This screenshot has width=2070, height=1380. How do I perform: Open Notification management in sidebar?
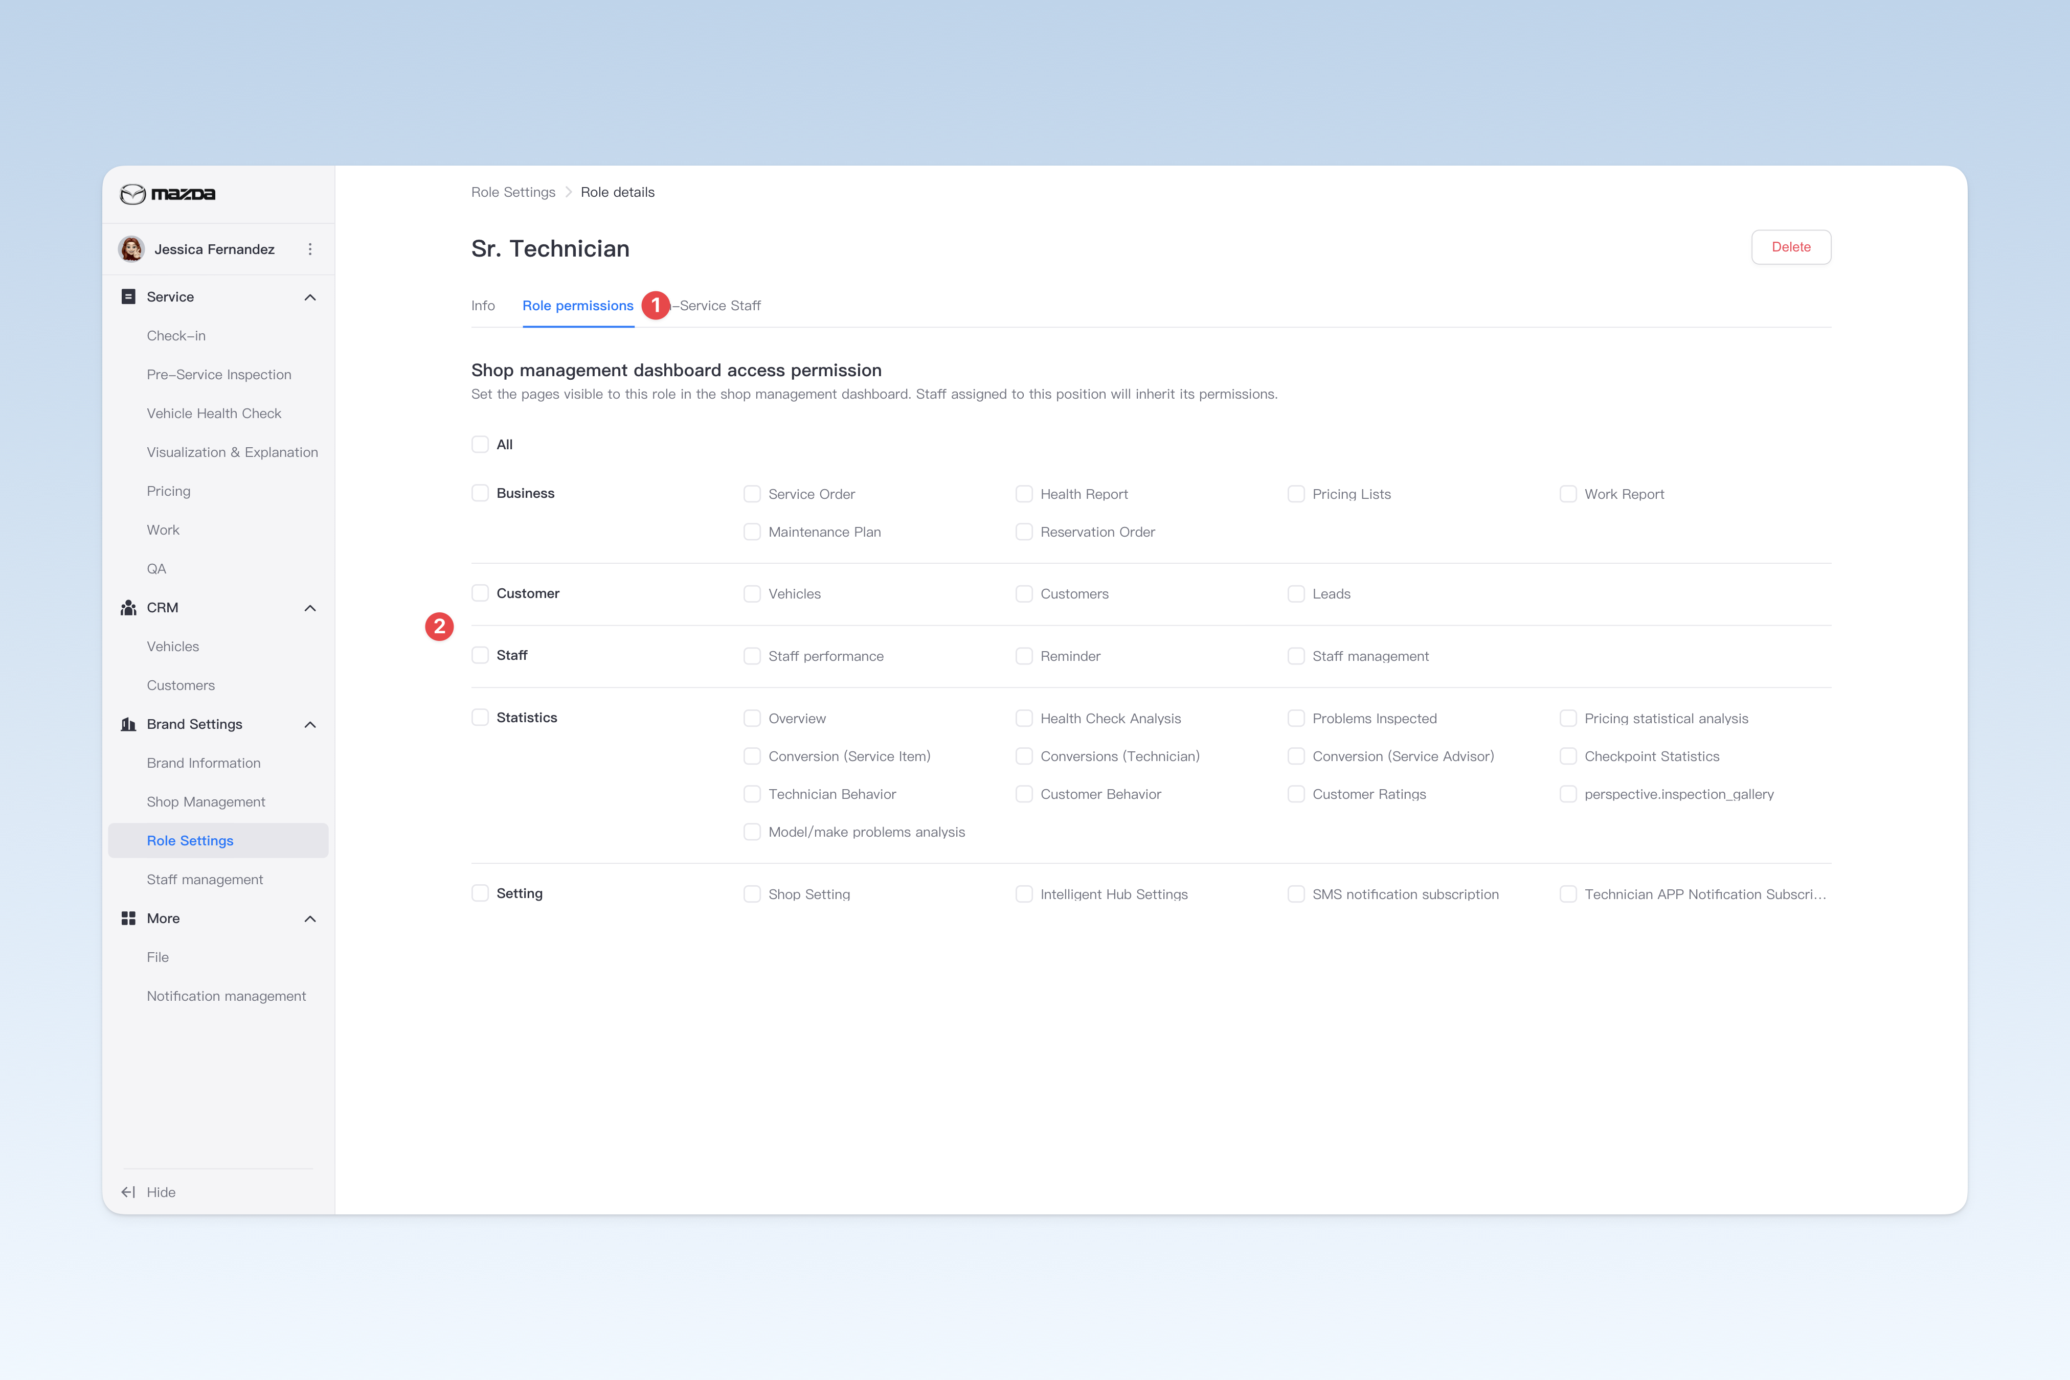click(227, 996)
